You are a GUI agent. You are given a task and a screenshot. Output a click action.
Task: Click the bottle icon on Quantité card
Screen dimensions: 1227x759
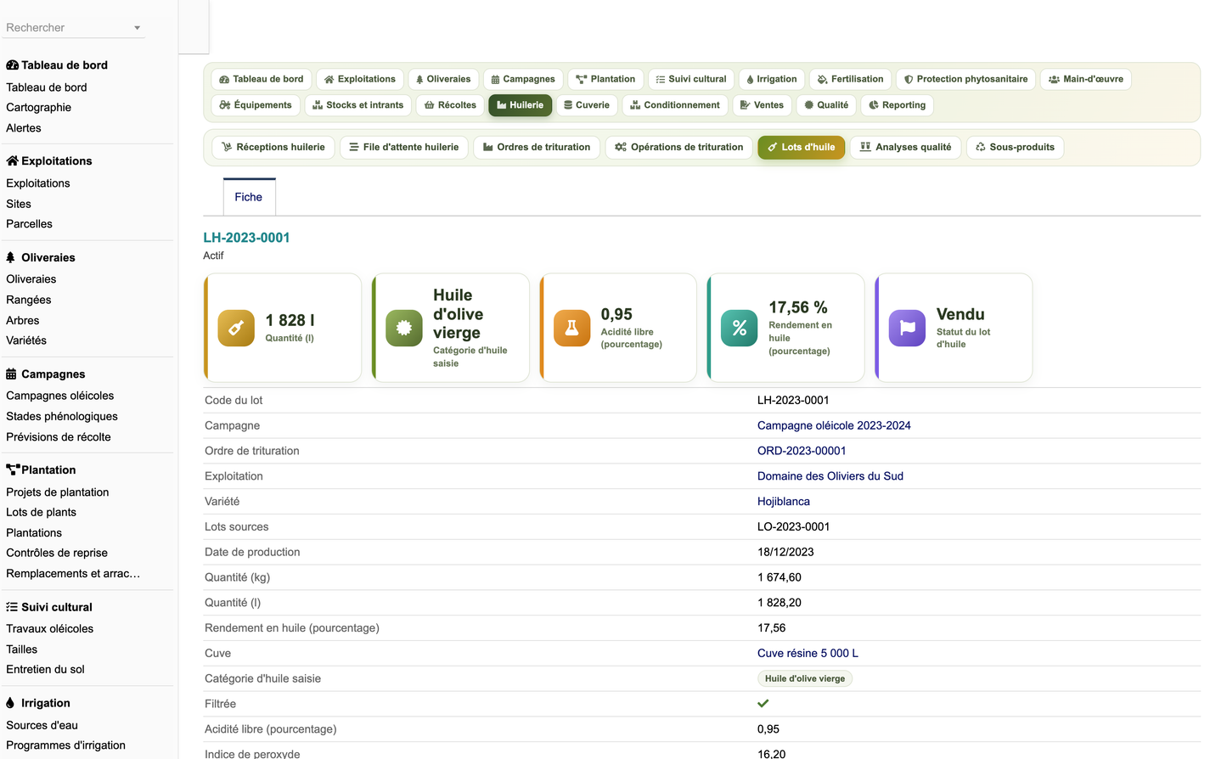(x=236, y=328)
